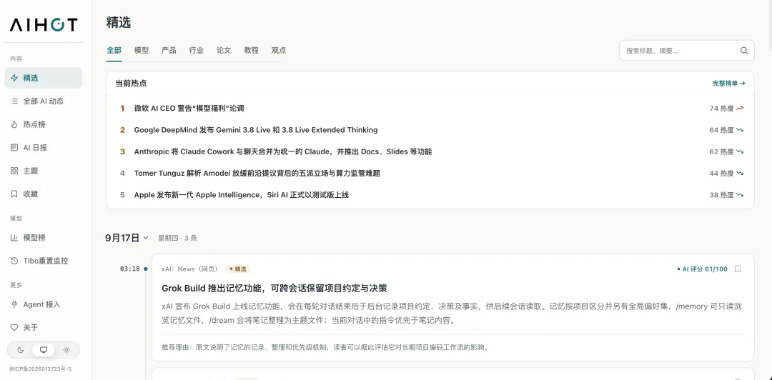Click the plug icon beside Agent 接入

click(14, 304)
